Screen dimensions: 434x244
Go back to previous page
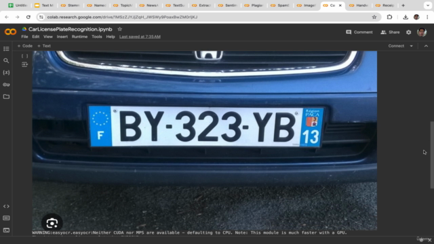7,17
